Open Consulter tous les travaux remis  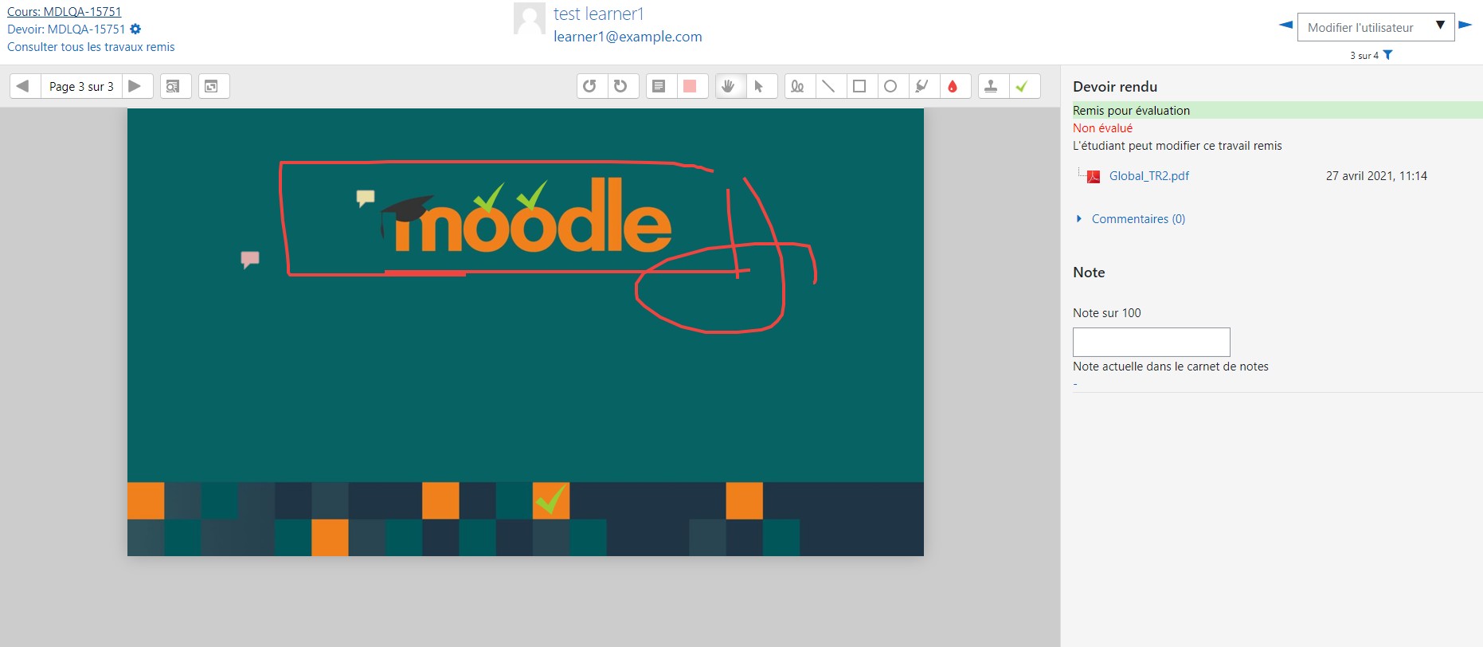(x=91, y=47)
